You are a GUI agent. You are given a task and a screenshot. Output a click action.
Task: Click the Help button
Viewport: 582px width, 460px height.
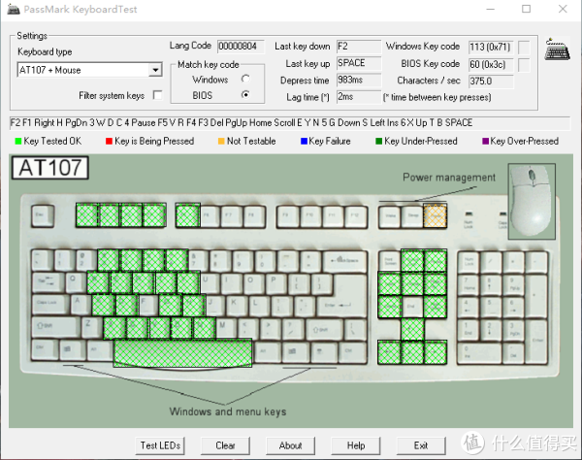tap(356, 445)
